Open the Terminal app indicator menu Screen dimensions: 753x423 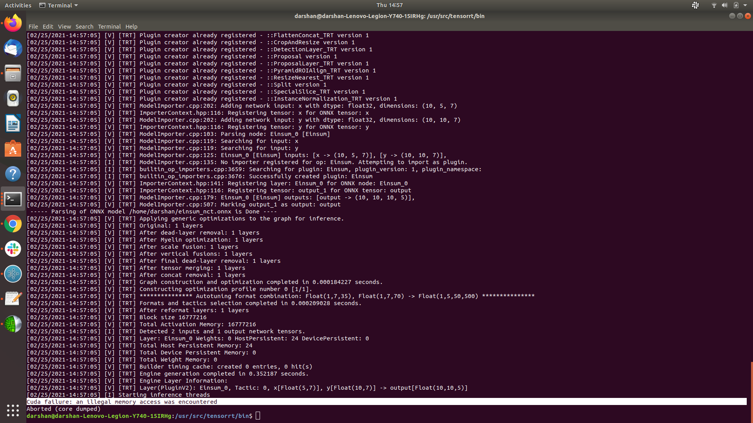click(x=58, y=5)
